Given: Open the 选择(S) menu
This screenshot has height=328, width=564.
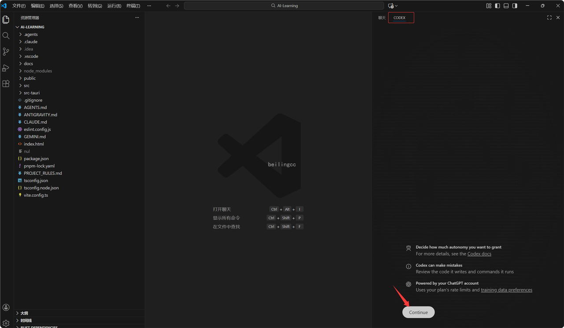Looking at the screenshot, I should tap(56, 6).
